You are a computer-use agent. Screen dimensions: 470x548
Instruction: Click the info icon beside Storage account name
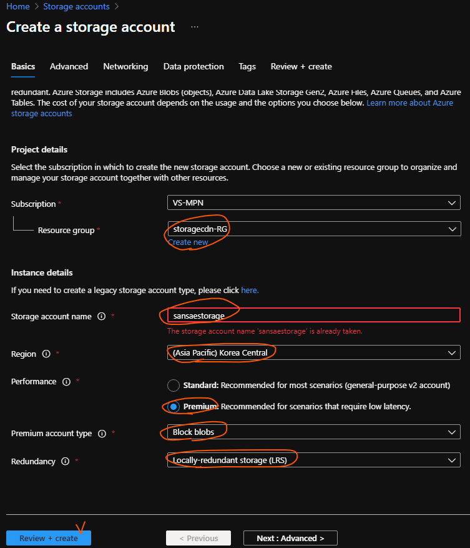point(102,317)
